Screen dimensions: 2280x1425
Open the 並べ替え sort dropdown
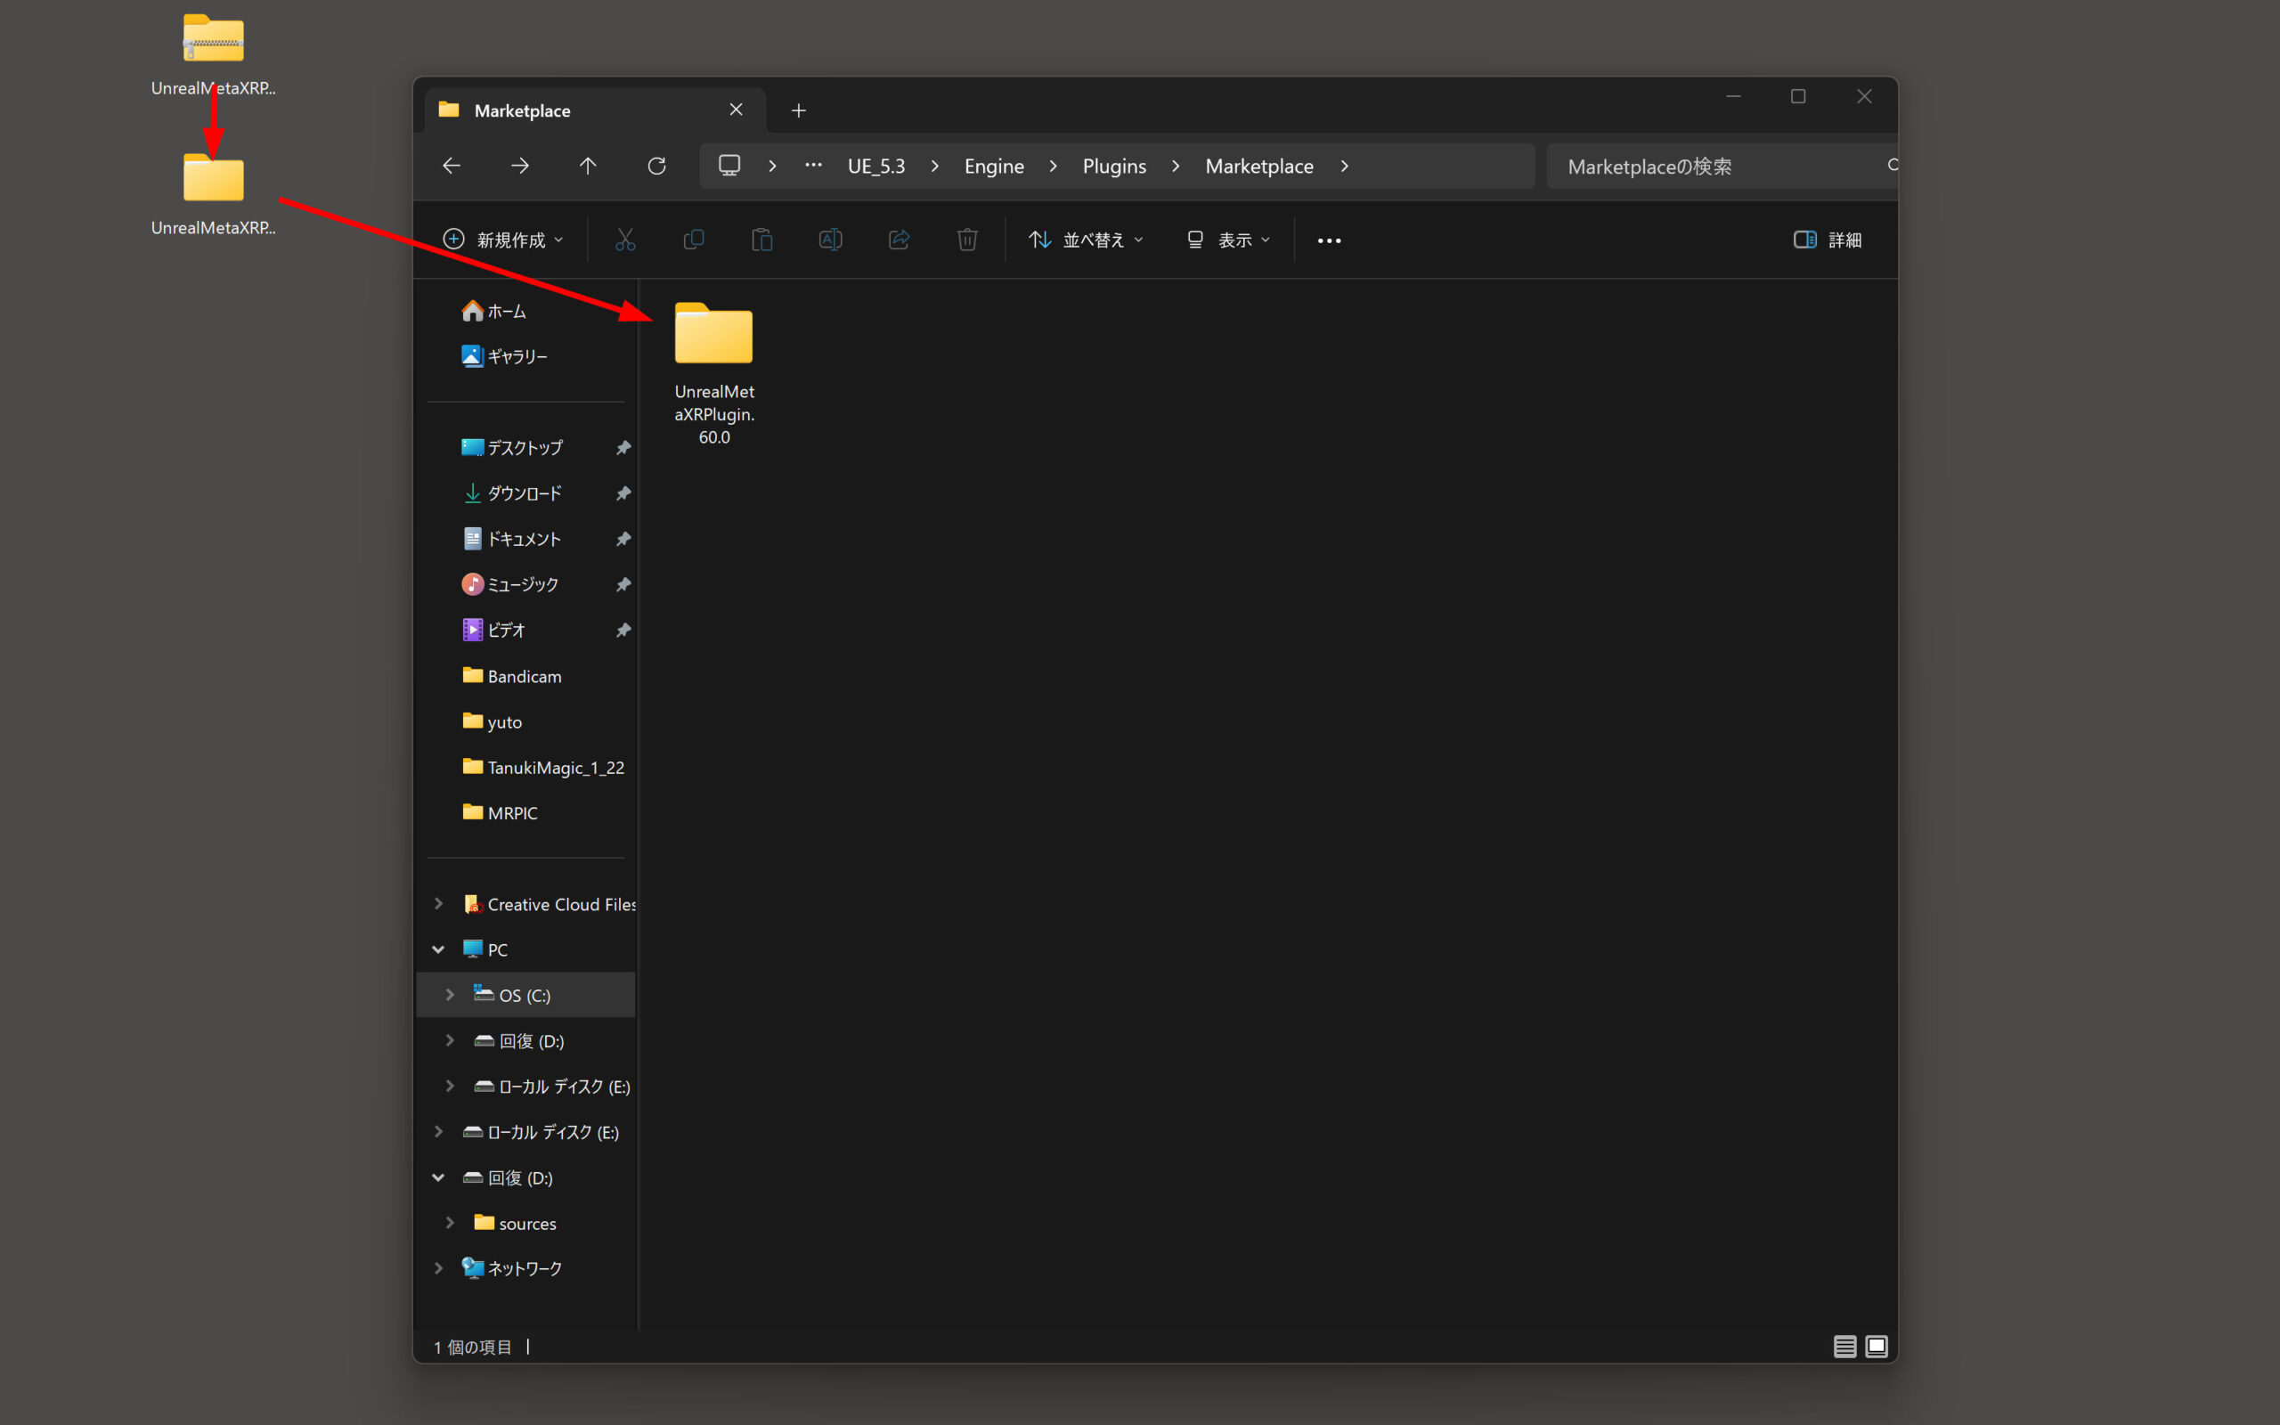pyautogui.click(x=1087, y=240)
